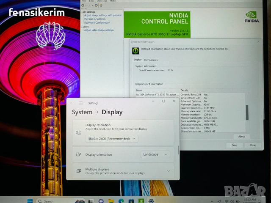
Task: Open the notification bell in system tray
Action: point(259,201)
